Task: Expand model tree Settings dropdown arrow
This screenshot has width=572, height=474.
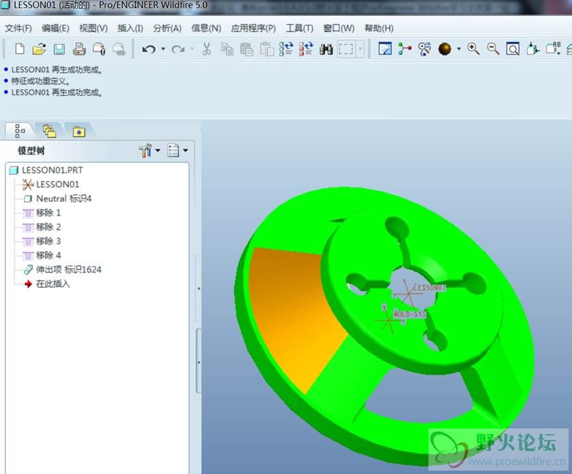Action: [158, 150]
